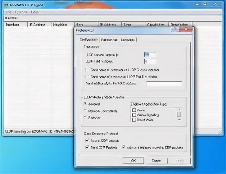Click the Interface column header
This screenshot has width=226, height=174.
pyautogui.click(x=16, y=25)
